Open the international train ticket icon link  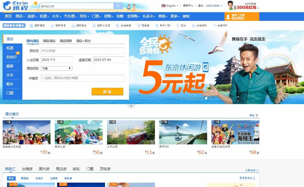[94, 26]
